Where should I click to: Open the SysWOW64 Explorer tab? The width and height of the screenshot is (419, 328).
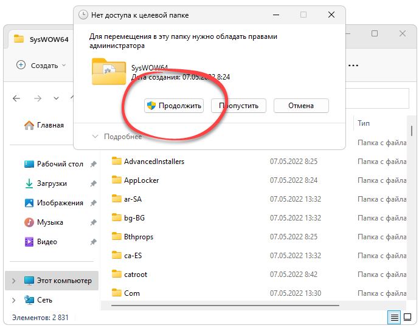(41, 39)
